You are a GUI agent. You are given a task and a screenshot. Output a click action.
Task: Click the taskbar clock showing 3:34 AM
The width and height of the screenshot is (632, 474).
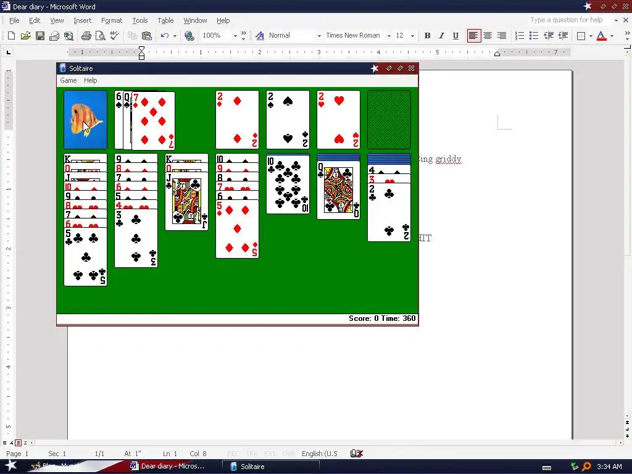(x=609, y=467)
